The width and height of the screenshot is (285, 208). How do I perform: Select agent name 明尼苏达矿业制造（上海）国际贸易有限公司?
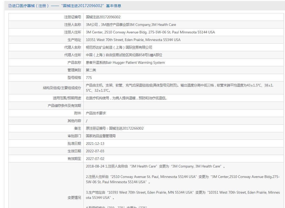pos(119,47)
